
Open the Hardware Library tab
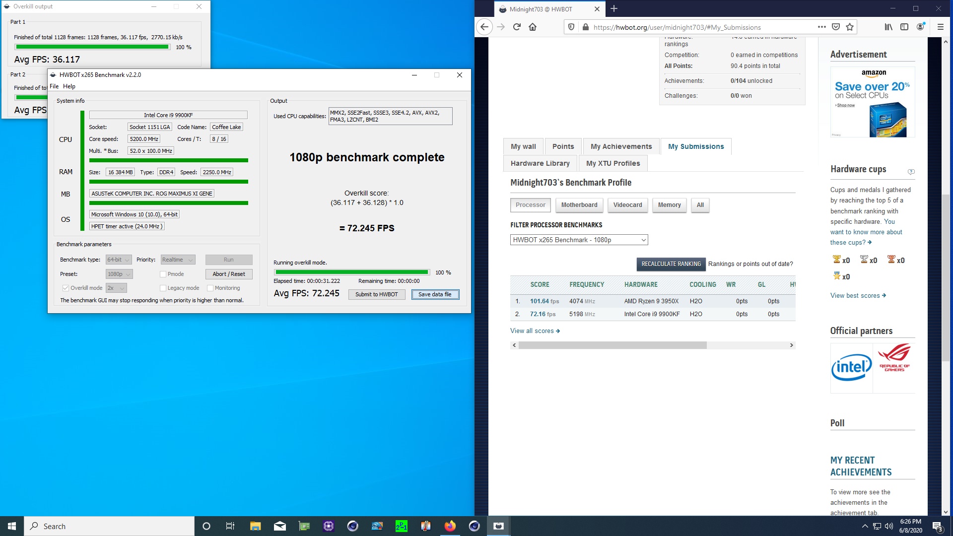[540, 163]
